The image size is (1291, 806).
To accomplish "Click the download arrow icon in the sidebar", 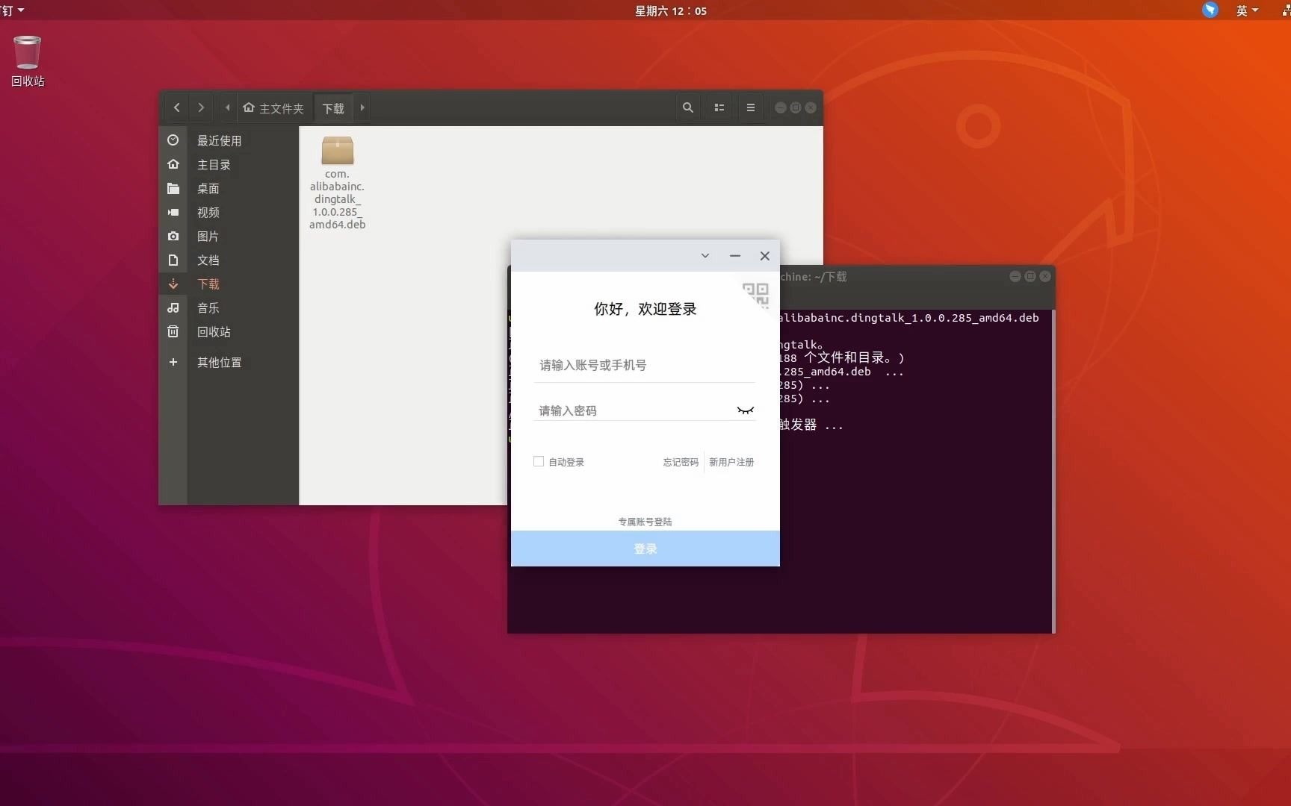I will tap(173, 284).
